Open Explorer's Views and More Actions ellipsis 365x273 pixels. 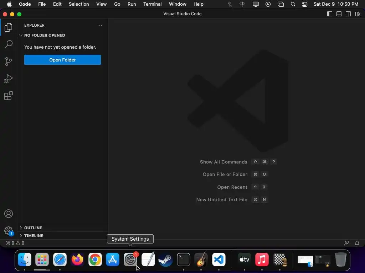pos(100,25)
